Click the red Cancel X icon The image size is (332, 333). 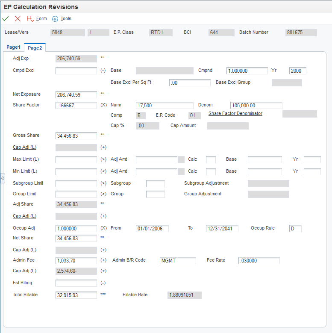click(18, 18)
